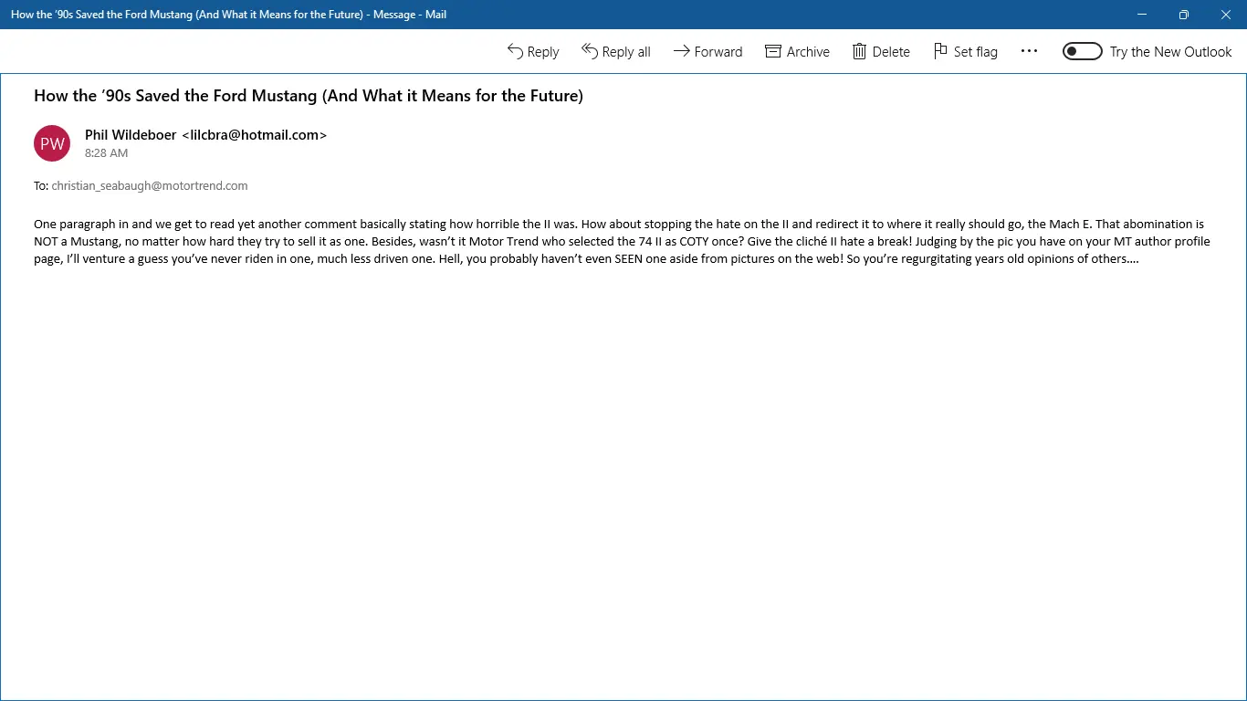Open the three-dot more actions menu

tap(1029, 51)
